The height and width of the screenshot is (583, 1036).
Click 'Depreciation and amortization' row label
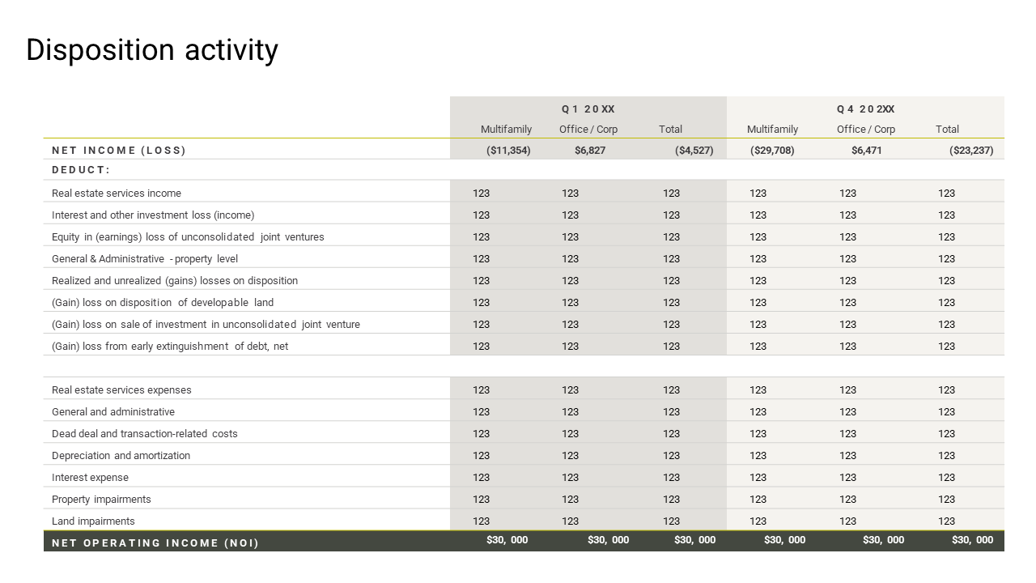121,456
